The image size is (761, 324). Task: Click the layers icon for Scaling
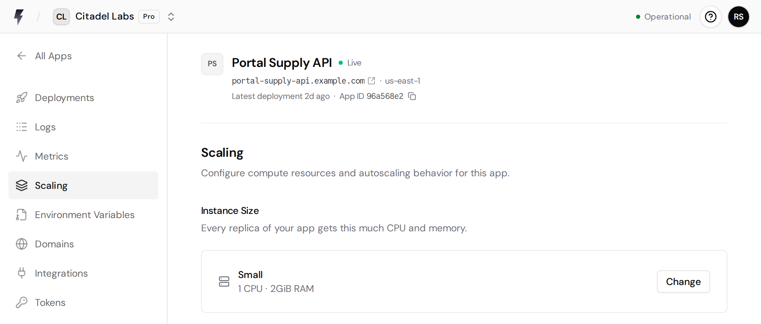22,185
